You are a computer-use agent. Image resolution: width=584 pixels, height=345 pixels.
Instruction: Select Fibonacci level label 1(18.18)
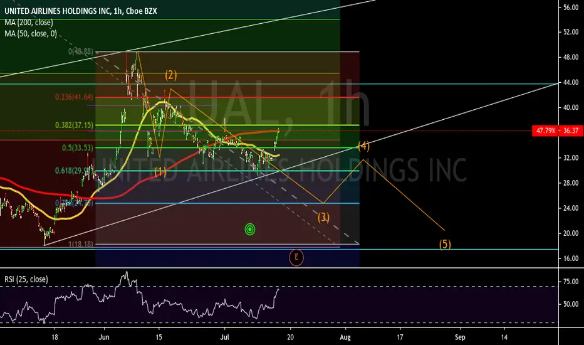click(80, 244)
